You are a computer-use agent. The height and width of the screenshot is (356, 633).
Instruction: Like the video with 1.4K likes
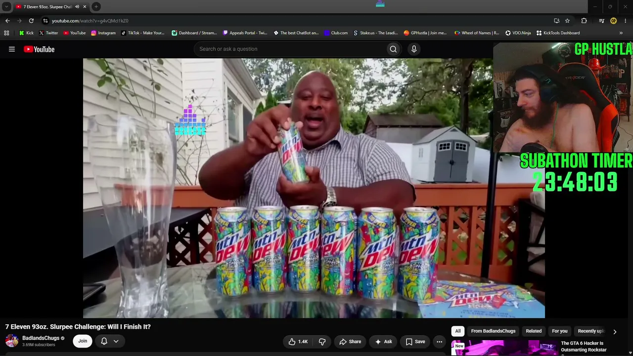click(298, 342)
